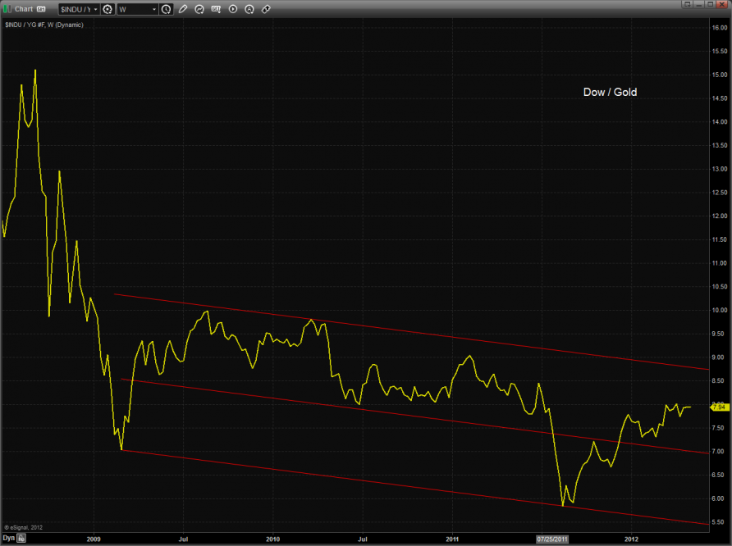The image size is (732, 546).
Task: Open the studies chart-line icon
Action: click(199, 9)
